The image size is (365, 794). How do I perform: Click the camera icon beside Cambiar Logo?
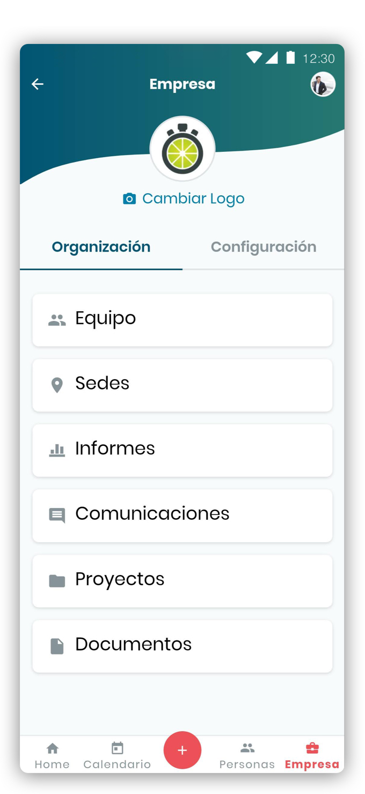tap(129, 199)
